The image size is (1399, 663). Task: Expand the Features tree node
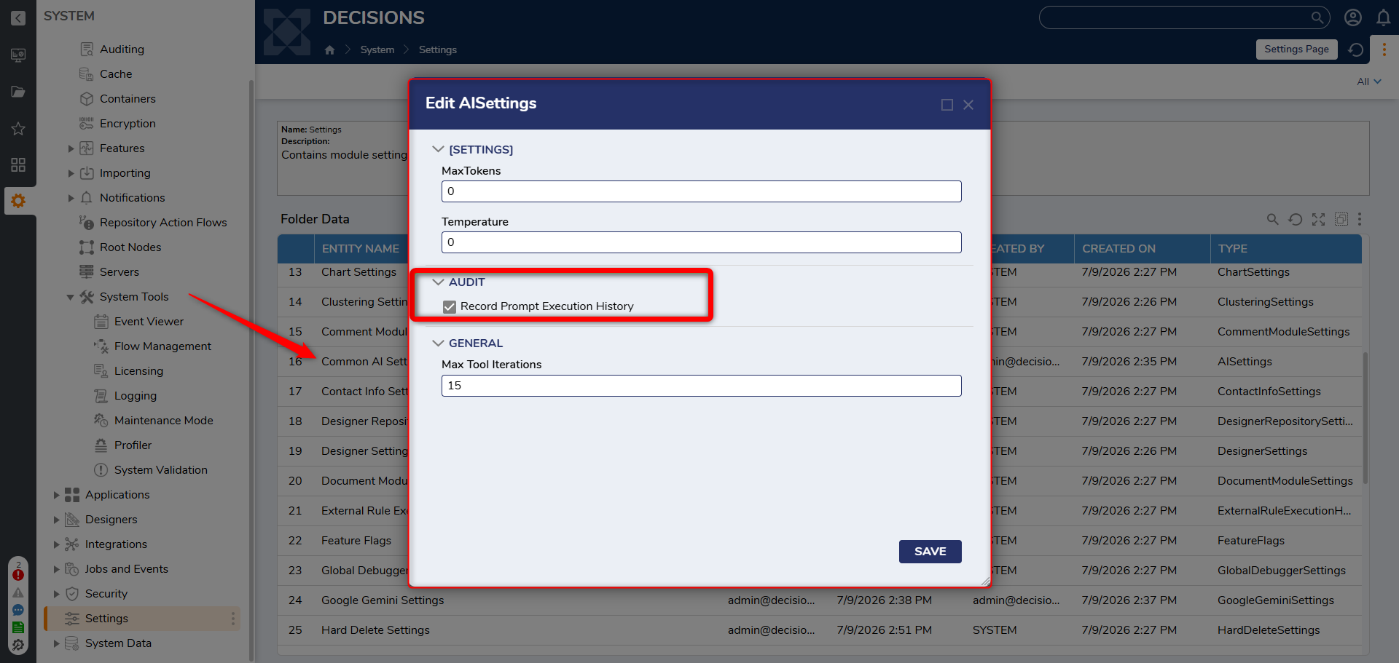coord(71,148)
